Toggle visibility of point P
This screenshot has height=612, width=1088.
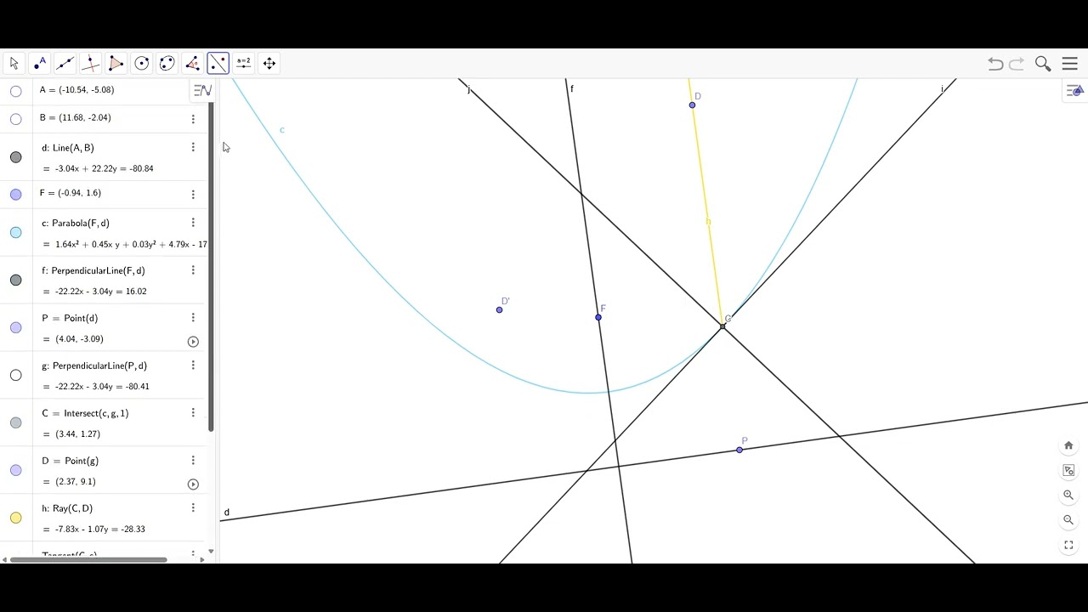click(15, 327)
